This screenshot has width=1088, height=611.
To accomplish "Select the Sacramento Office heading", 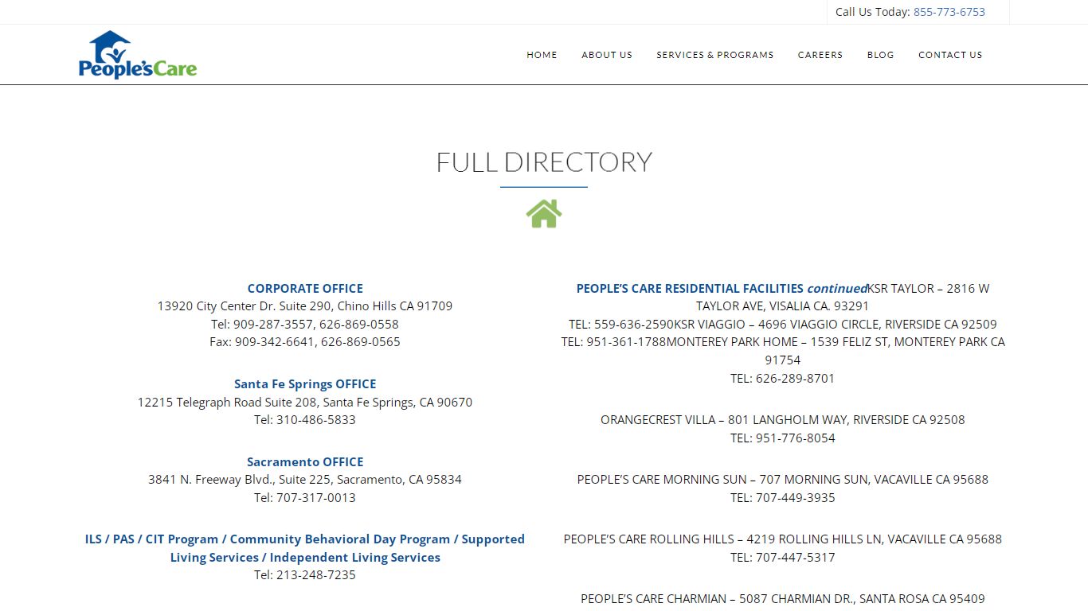I will coord(305,461).
